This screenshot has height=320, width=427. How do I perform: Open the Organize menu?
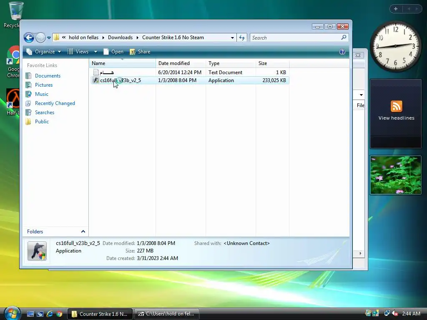pos(43,52)
